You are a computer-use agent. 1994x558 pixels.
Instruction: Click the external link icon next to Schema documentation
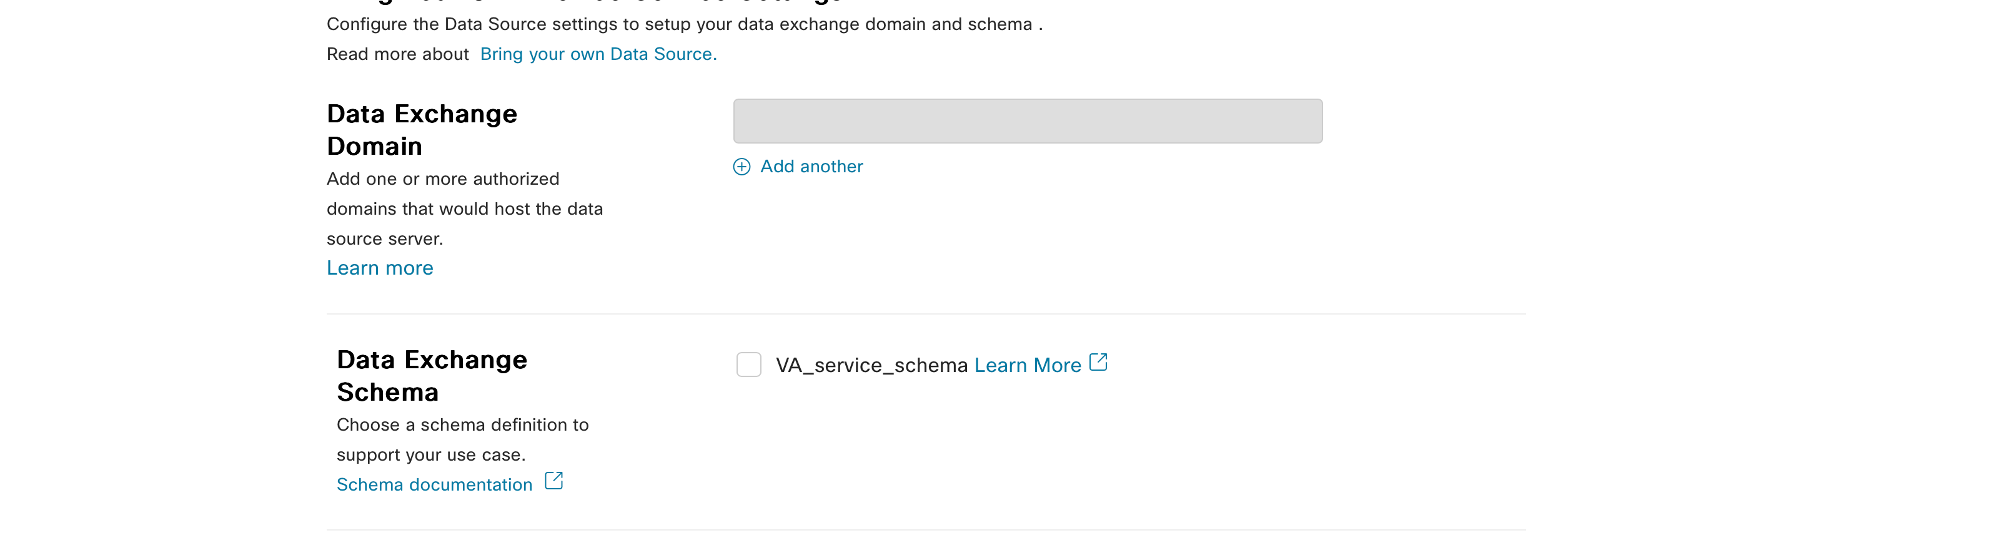coord(554,481)
